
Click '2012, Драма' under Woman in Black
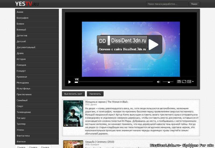(91, 105)
